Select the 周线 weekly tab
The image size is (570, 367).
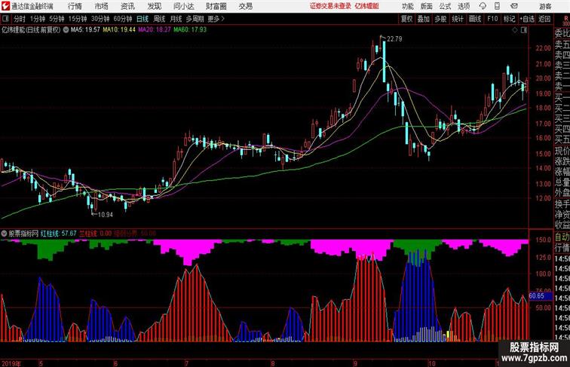tap(159, 19)
